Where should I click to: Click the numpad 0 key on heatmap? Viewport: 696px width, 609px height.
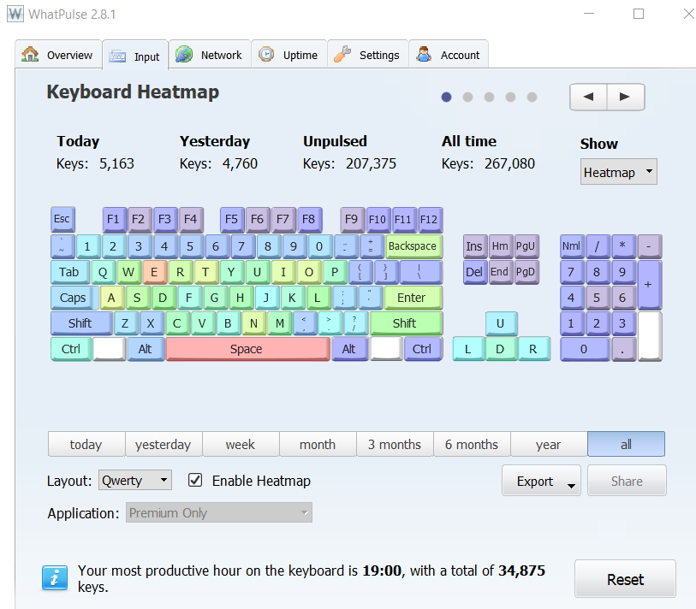point(585,349)
